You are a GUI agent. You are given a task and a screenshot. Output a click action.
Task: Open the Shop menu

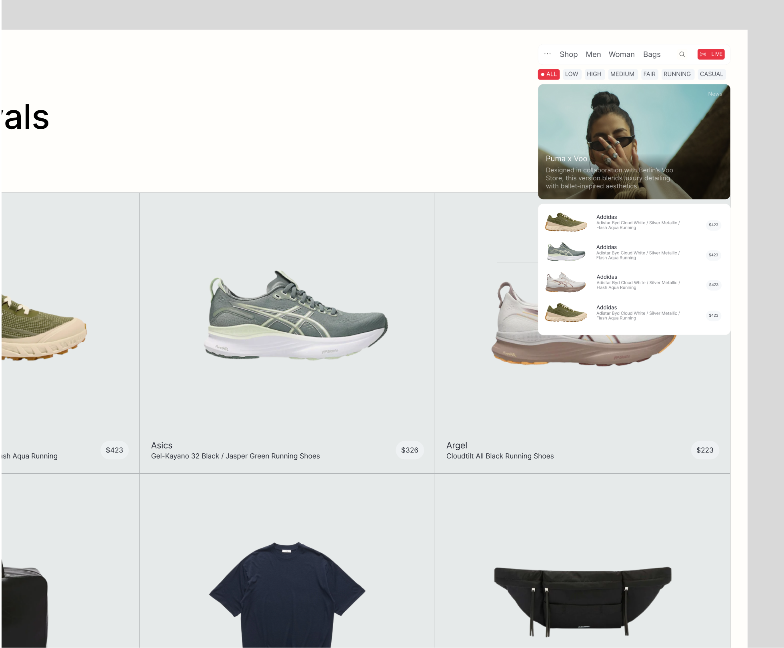coord(568,54)
